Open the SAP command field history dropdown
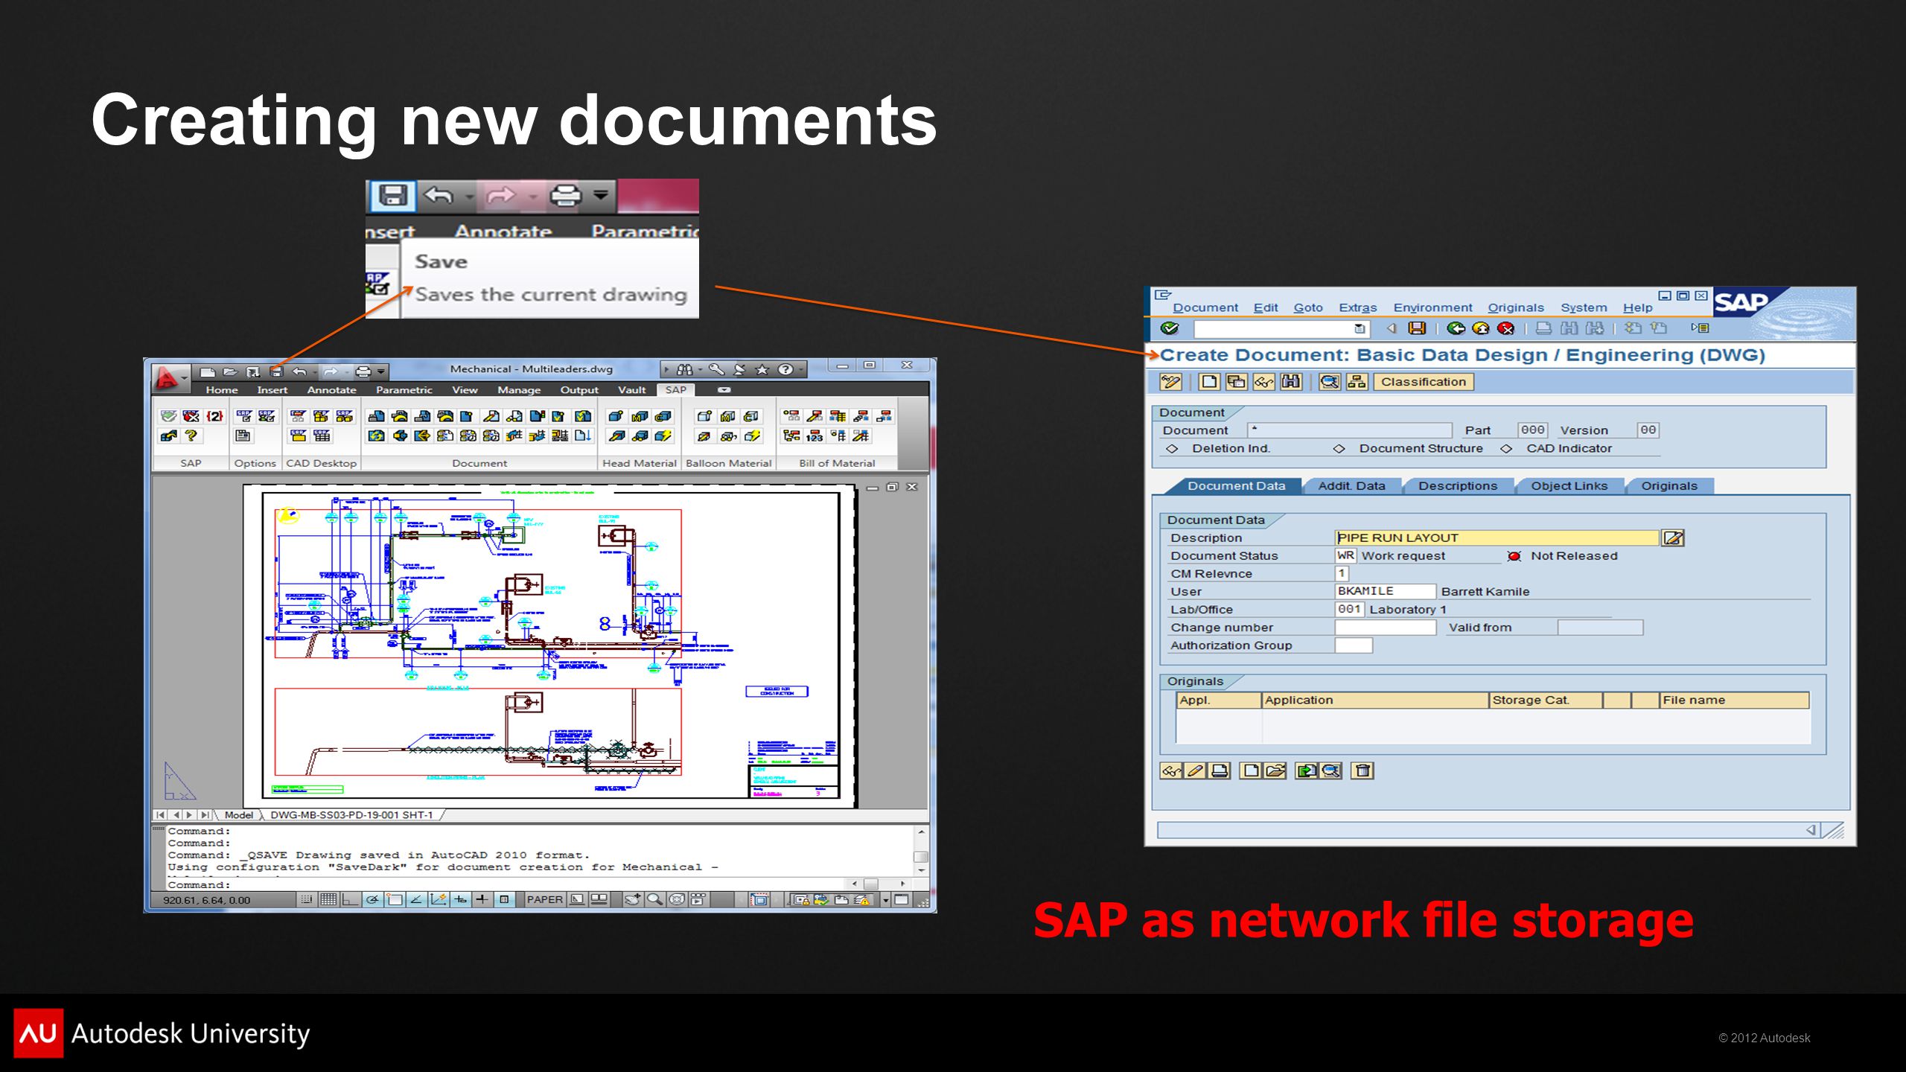Image resolution: width=1906 pixels, height=1072 pixels. pos(1360,328)
